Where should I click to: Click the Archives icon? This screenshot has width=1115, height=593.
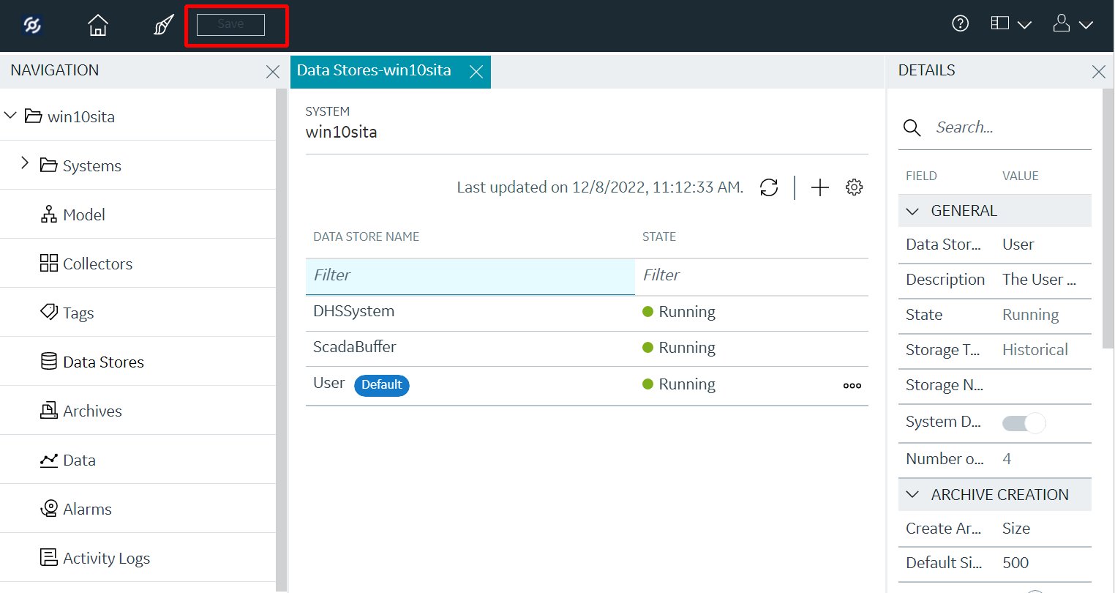(49, 410)
